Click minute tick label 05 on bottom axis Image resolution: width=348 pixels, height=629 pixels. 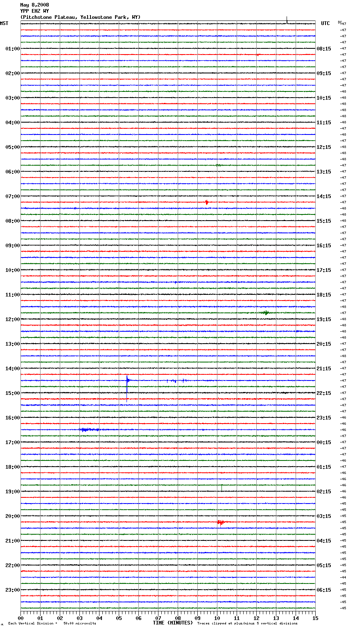pos(119,618)
